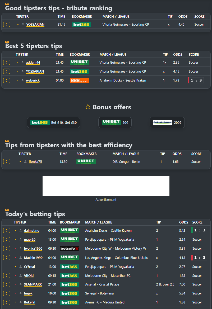The width and height of the screenshot is (212, 309).
Task: Click the Unibet logo in addam44's row
Action: (79, 63)
